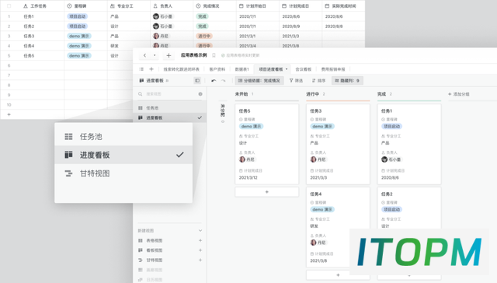
Task: Open the 分组依据：完成情况 grouping menu
Action: (x=259, y=81)
